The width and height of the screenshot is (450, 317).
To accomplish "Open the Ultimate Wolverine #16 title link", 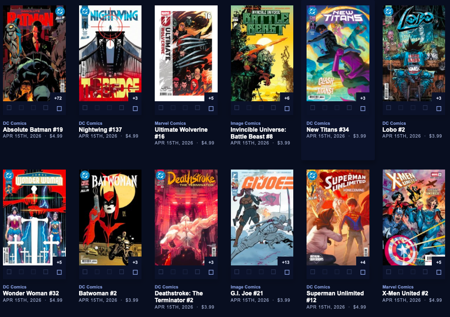I will point(181,133).
